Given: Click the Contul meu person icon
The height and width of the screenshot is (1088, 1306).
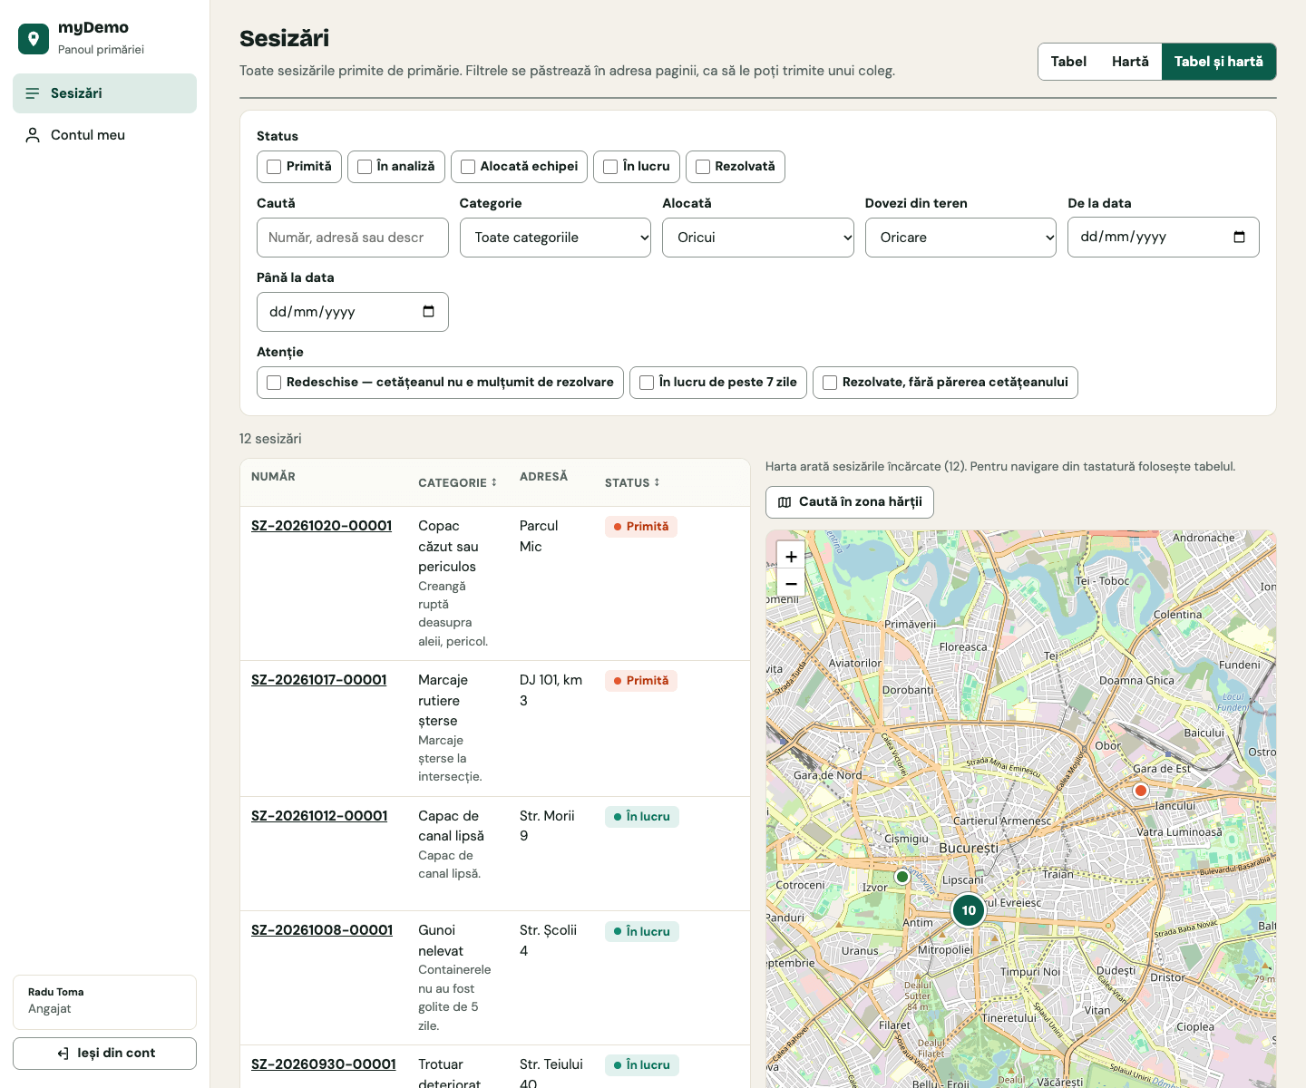Looking at the screenshot, I should [x=33, y=135].
